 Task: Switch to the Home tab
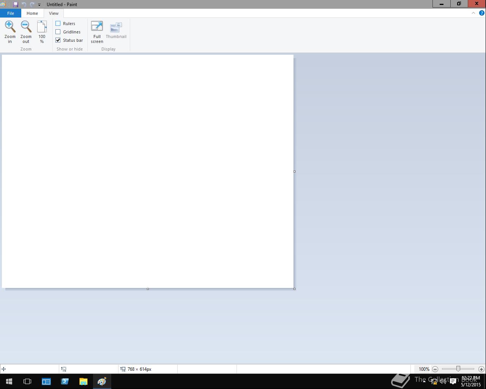(x=32, y=13)
